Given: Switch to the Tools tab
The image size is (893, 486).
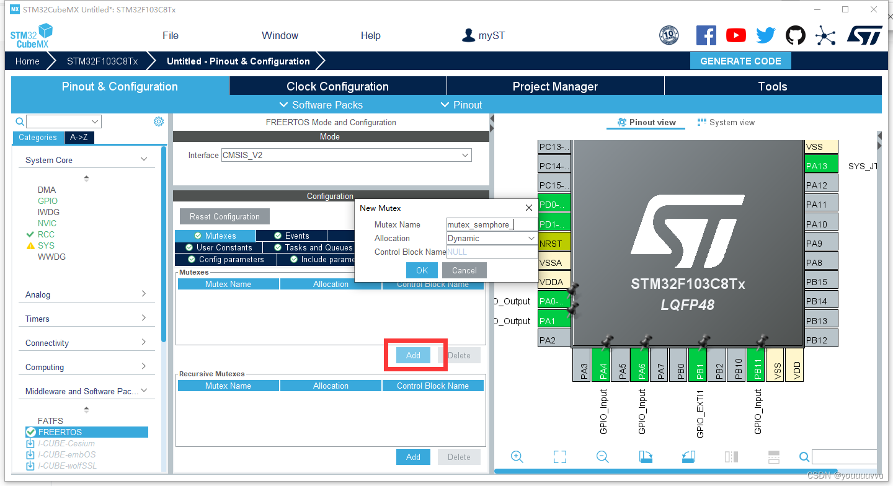Looking at the screenshot, I should click(773, 86).
